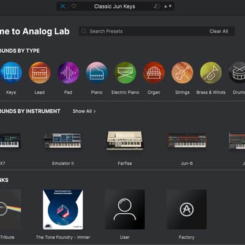The width and height of the screenshot is (245, 245).
Task: Open Brass & Winds trumpet icon
Action: click(211, 72)
